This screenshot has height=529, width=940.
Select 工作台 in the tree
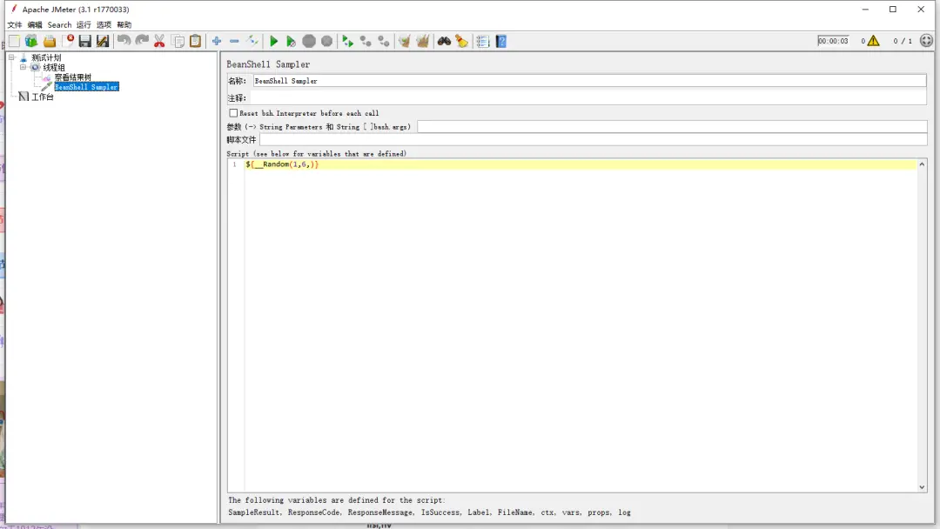(x=43, y=97)
